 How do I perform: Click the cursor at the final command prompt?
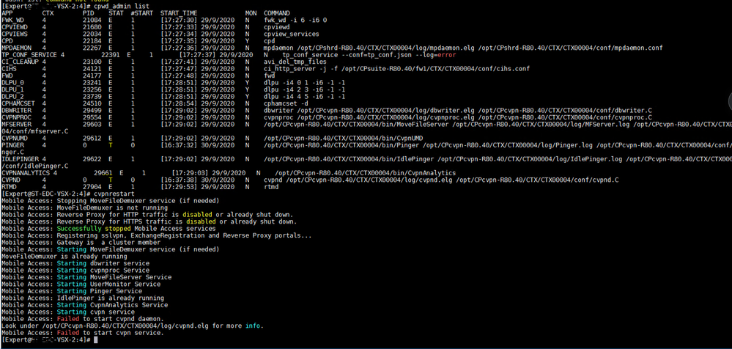click(94, 340)
